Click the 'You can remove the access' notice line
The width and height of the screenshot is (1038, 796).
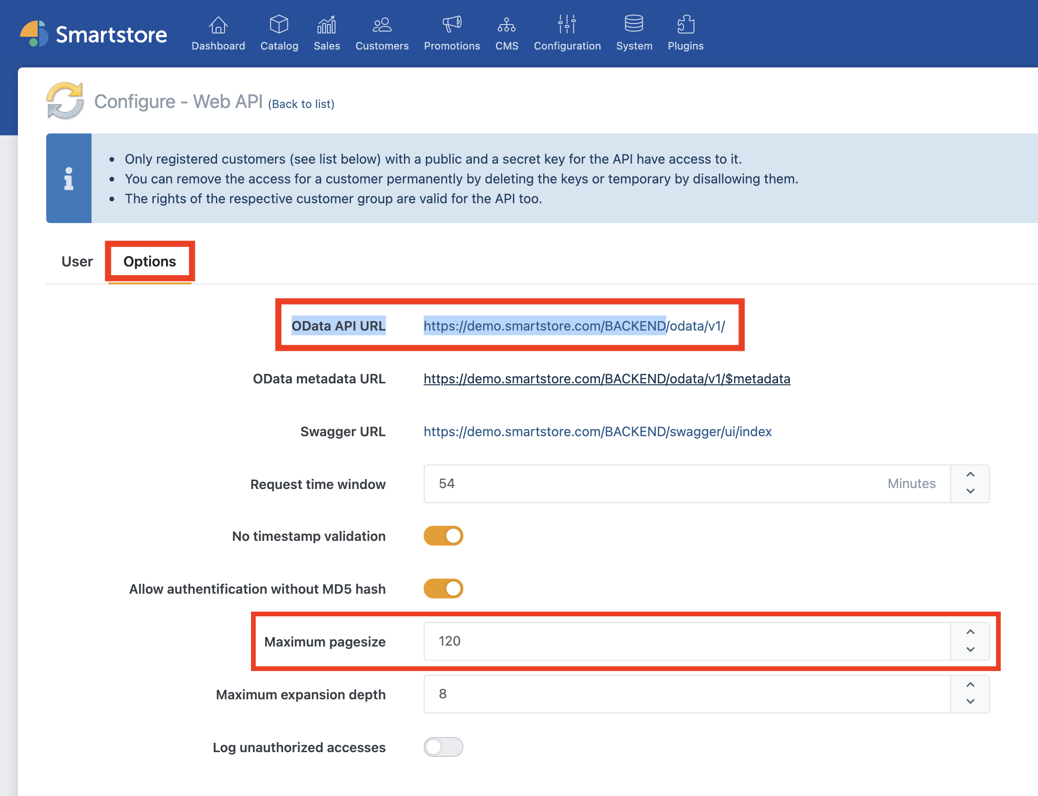click(461, 179)
